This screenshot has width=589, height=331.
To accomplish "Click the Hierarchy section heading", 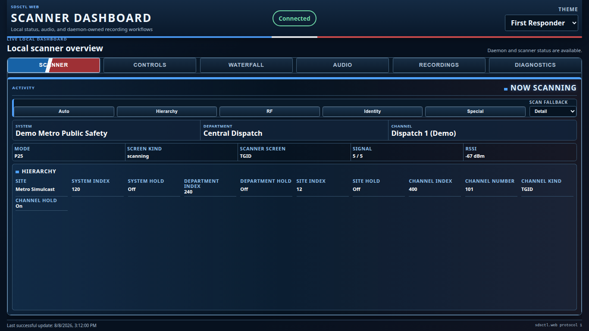I will [x=39, y=171].
